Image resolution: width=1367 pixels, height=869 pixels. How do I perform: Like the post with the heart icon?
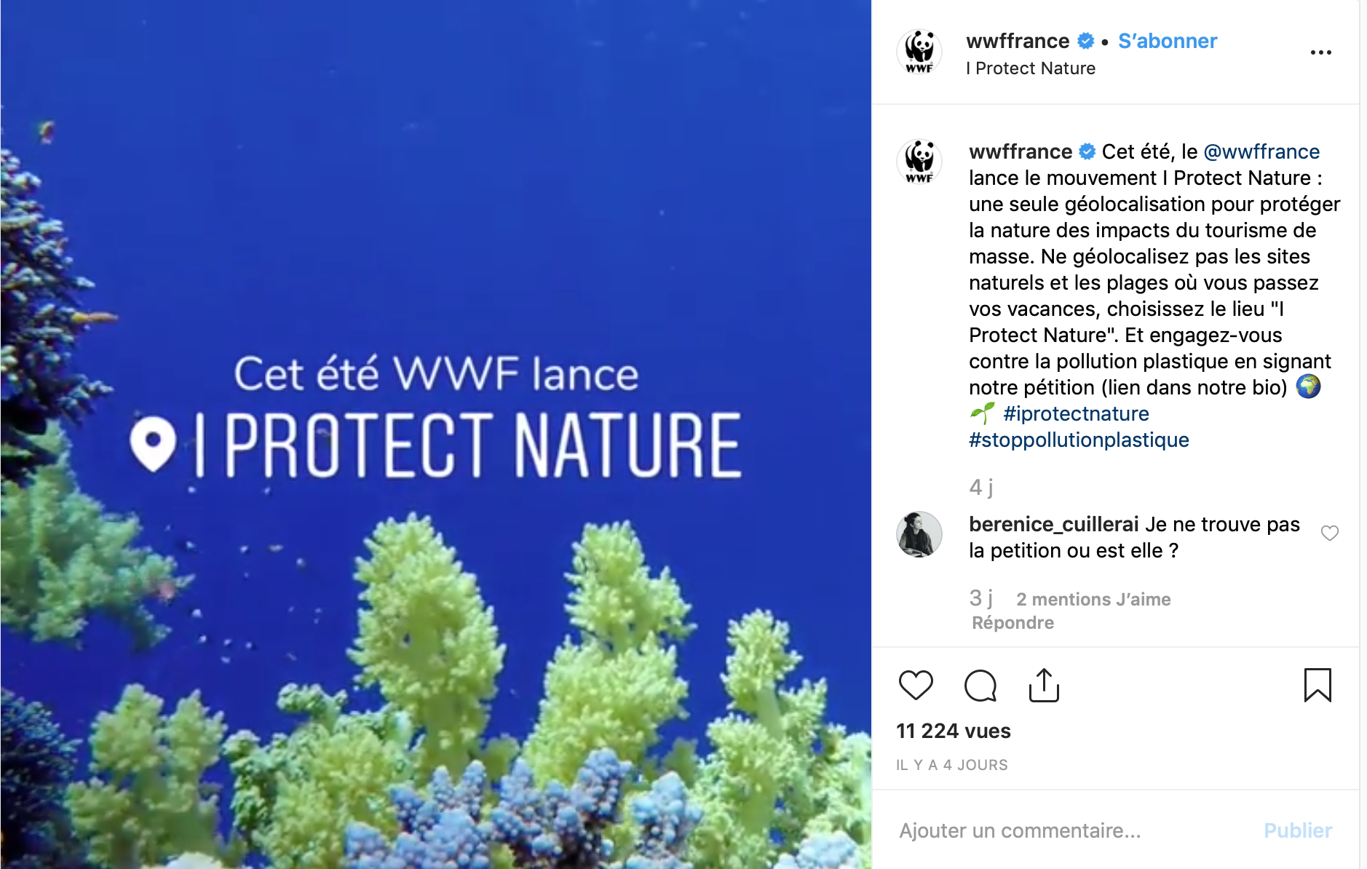916,685
